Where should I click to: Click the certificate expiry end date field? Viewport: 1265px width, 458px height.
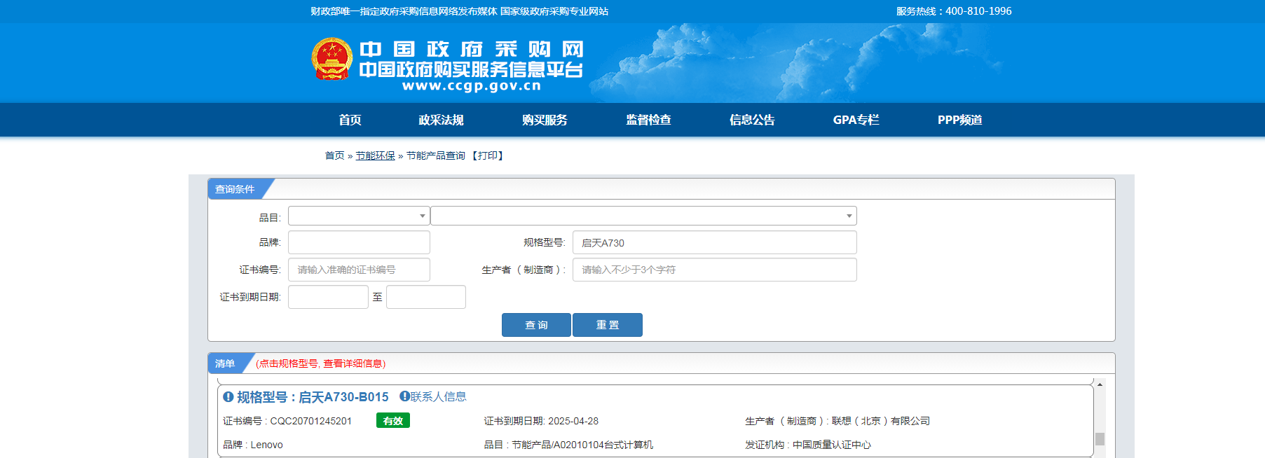(x=425, y=297)
